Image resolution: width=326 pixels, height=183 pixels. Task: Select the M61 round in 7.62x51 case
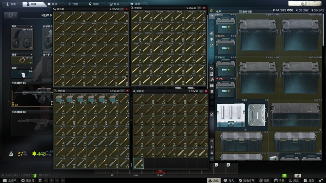click(80, 70)
